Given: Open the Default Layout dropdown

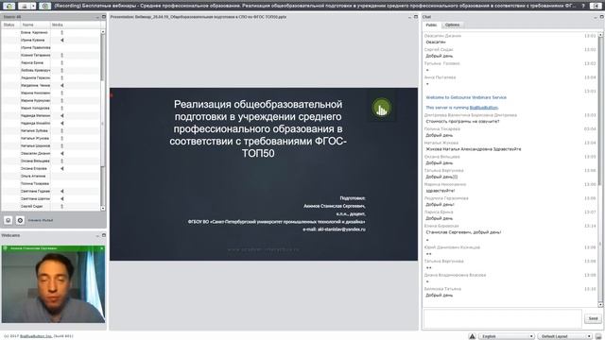Looking at the screenshot, I should (x=565, y=336).
